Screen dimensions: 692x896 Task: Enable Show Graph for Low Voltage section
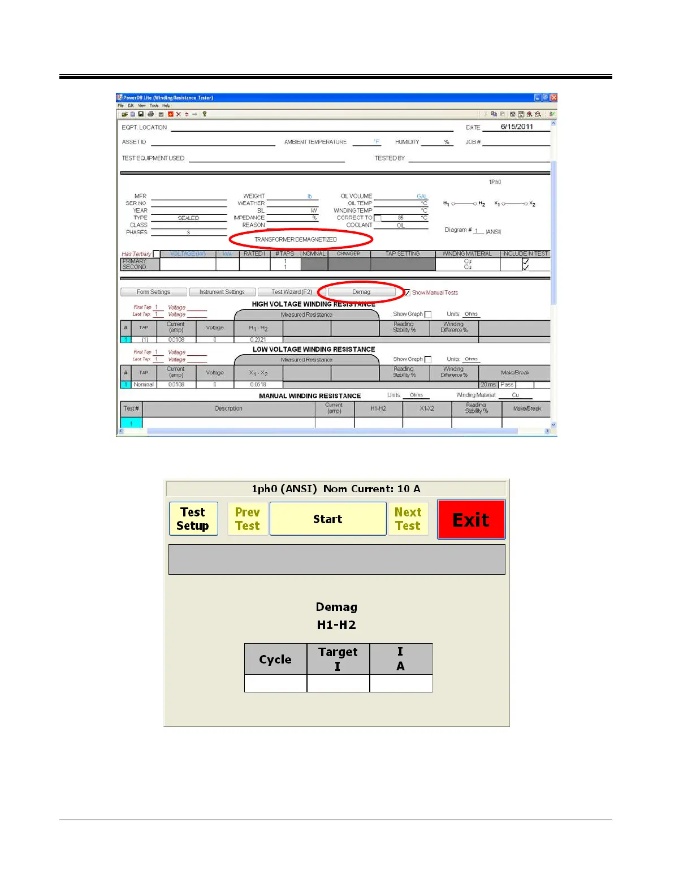pyautogui.click(x=428, y=360)
